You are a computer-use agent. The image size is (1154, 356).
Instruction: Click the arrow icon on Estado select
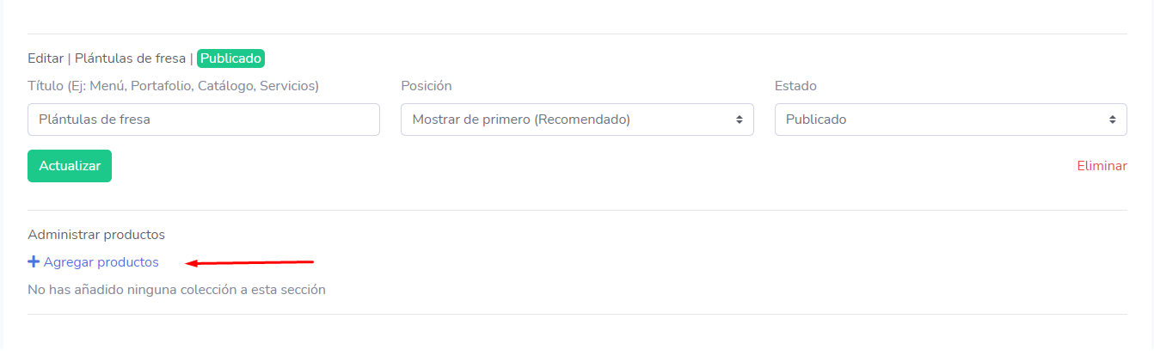[1112, 120]
